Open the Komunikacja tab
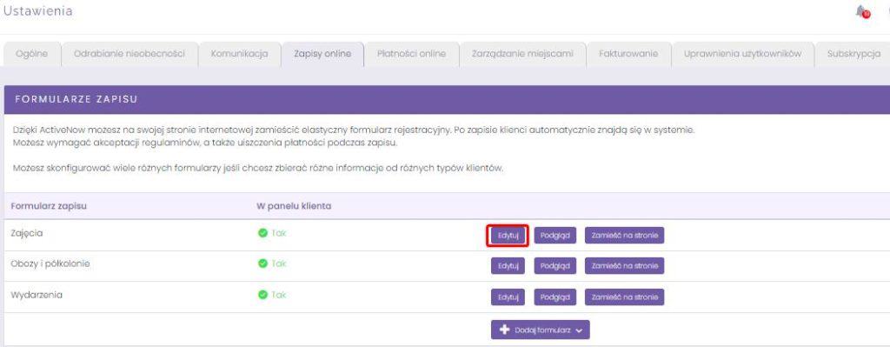This screenshot has height=347, width=890. [240, 54]
